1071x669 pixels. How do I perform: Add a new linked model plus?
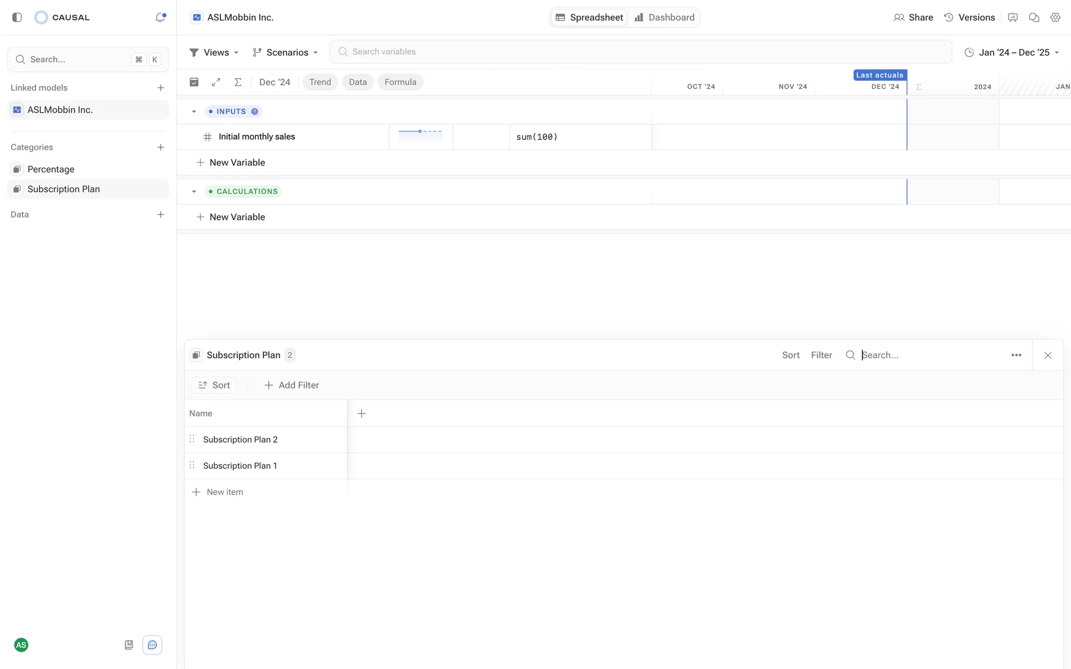161,88
